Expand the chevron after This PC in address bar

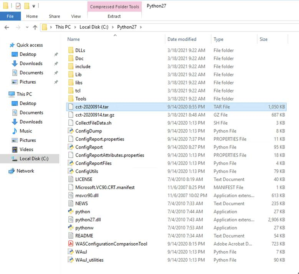tap(75, 27)
